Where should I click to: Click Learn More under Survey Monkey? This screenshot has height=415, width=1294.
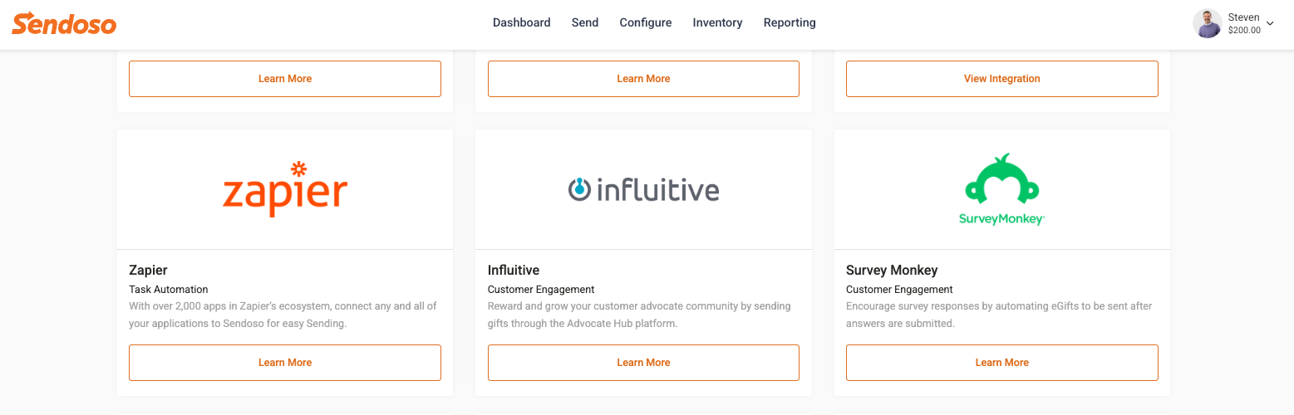tap(1002, 363)
